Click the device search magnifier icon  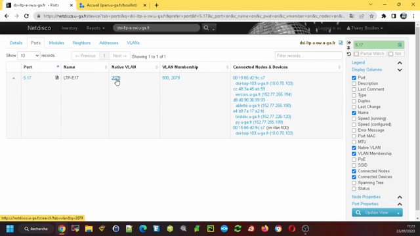point(206,28)
